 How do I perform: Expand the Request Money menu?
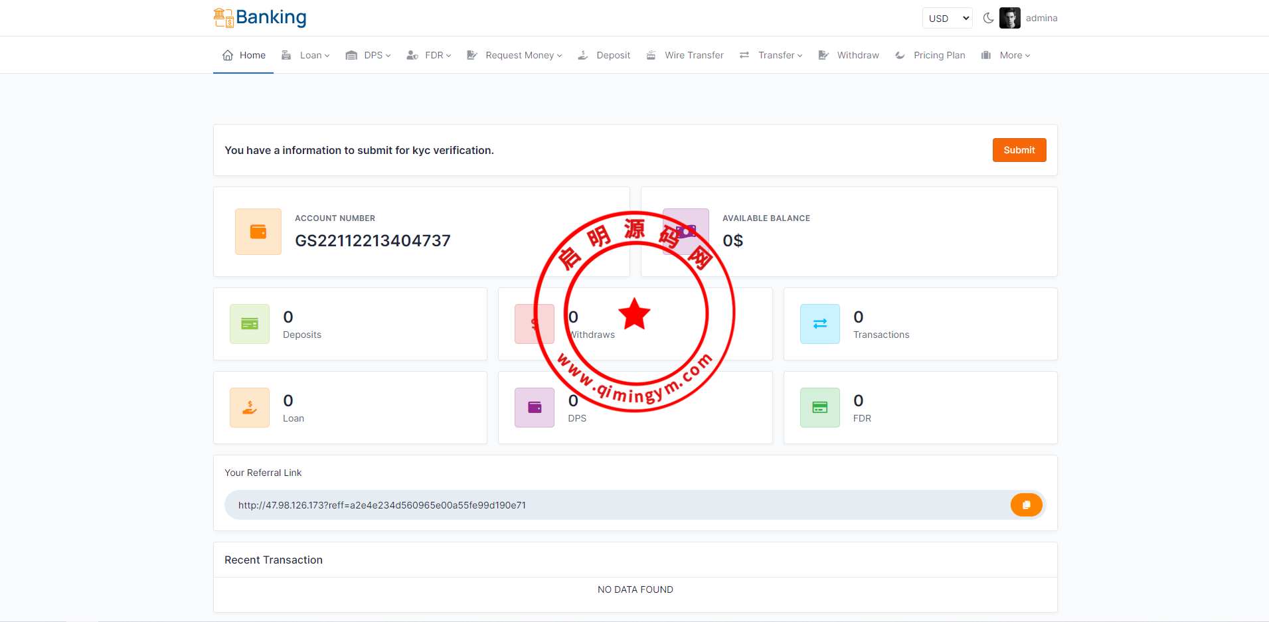[515, 55]
